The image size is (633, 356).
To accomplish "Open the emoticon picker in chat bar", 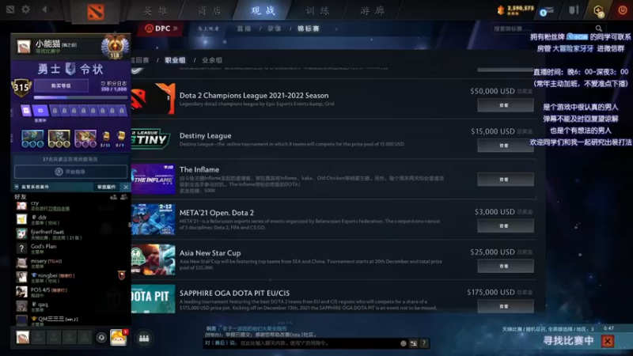I will coord(404,343).
